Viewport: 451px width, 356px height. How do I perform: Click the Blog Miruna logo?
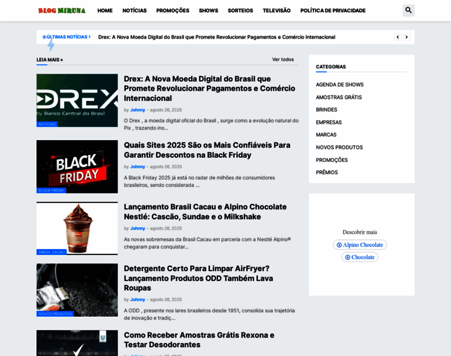(x=62, y=11)
